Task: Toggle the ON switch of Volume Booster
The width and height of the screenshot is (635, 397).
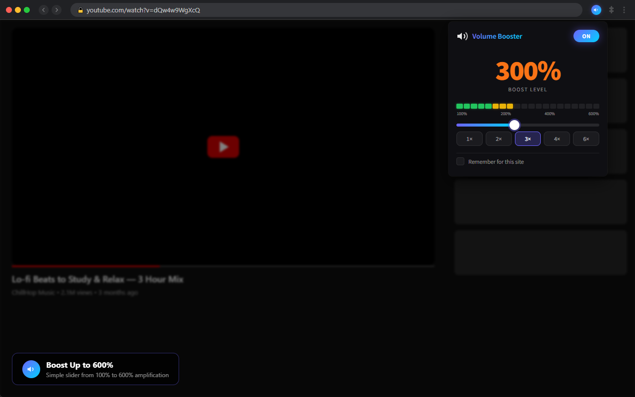Action: tap(586, 36)
